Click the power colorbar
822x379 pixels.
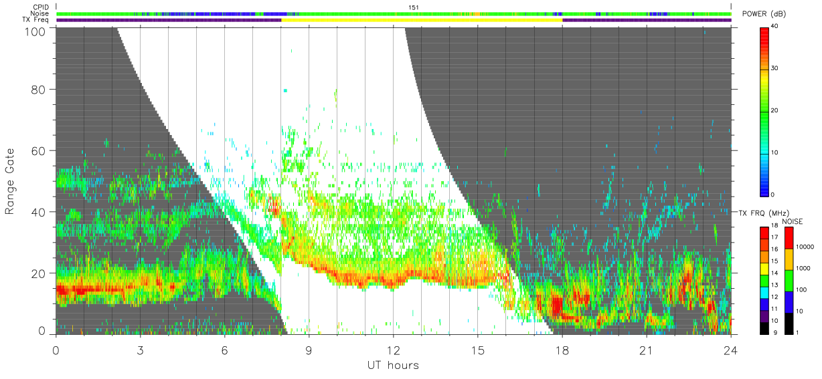[764, 111]
